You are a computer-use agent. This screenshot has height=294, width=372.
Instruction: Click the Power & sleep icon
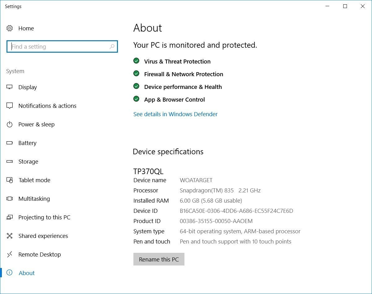[10, 124]
